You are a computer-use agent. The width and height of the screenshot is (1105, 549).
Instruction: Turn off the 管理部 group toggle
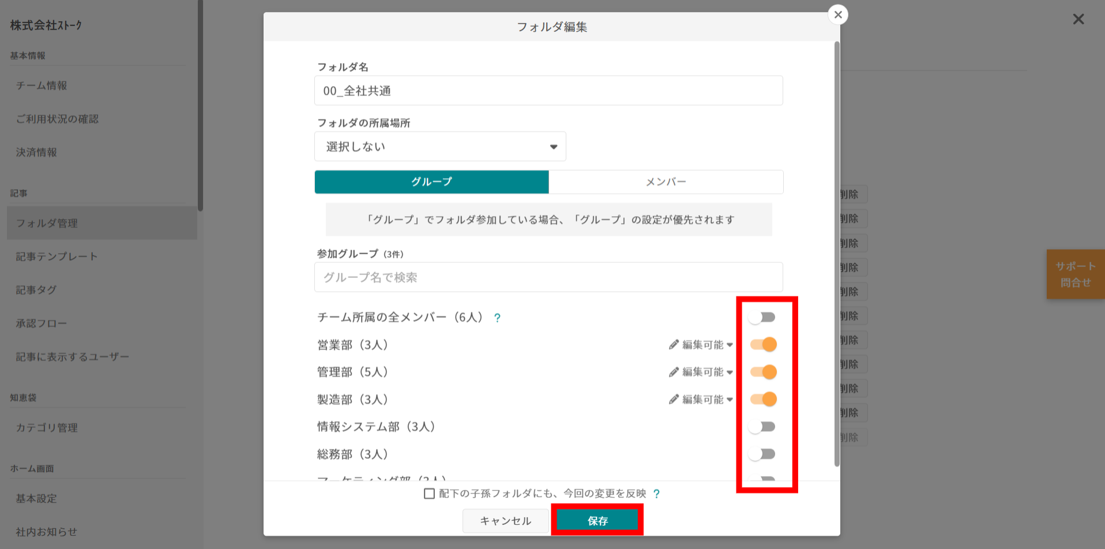coord(763,372)
